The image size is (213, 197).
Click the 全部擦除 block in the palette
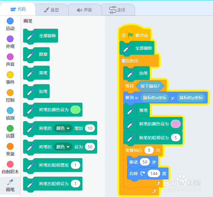pyautogui.click(x=41, y=36)
